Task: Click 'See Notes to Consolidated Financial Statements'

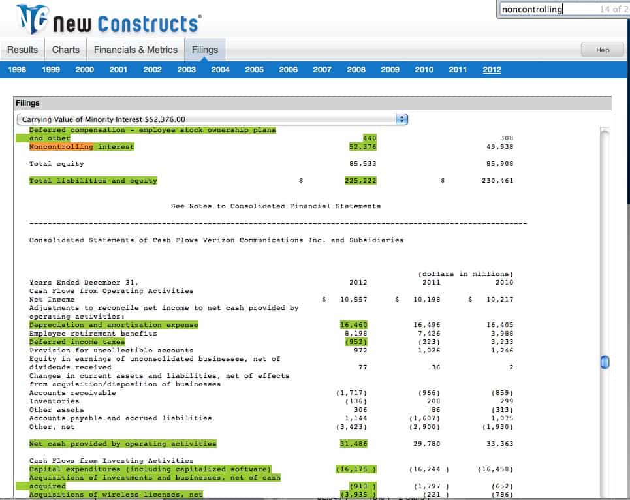Action: coord(276,206)
